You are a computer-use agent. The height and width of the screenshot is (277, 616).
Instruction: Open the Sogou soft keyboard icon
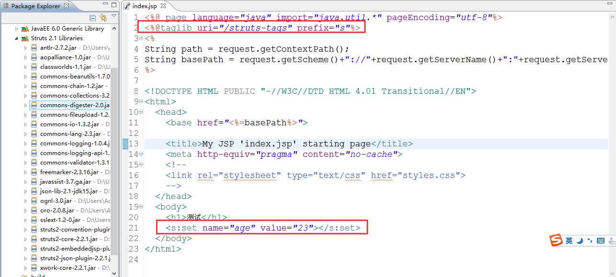pyautogui.click(x=600, y=241)
